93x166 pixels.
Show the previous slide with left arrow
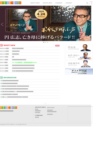(2, 24)
